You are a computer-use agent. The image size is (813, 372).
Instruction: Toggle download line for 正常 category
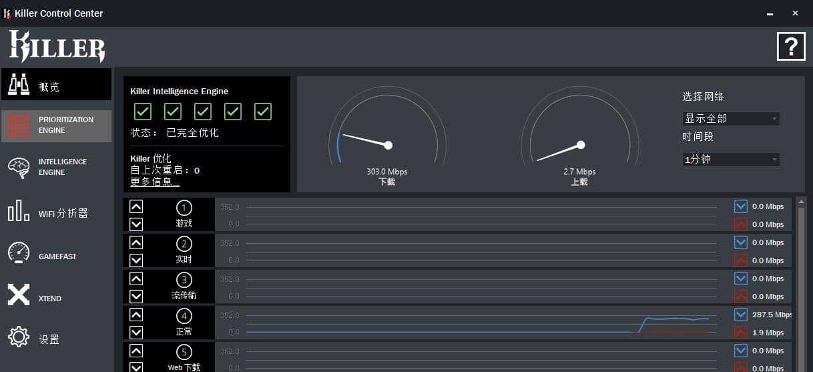coord(740,315)
